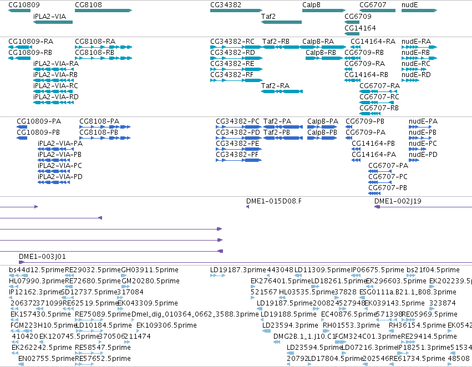Click the CG10809 gene arrow in top track

[19, 11]
